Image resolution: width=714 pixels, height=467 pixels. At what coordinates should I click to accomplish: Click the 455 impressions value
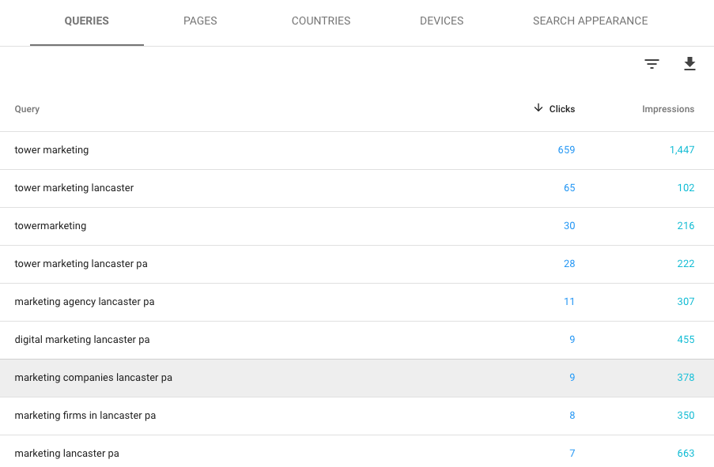tap(686, 340)
